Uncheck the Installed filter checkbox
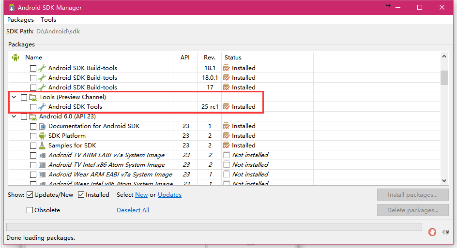 pos(81,195)
